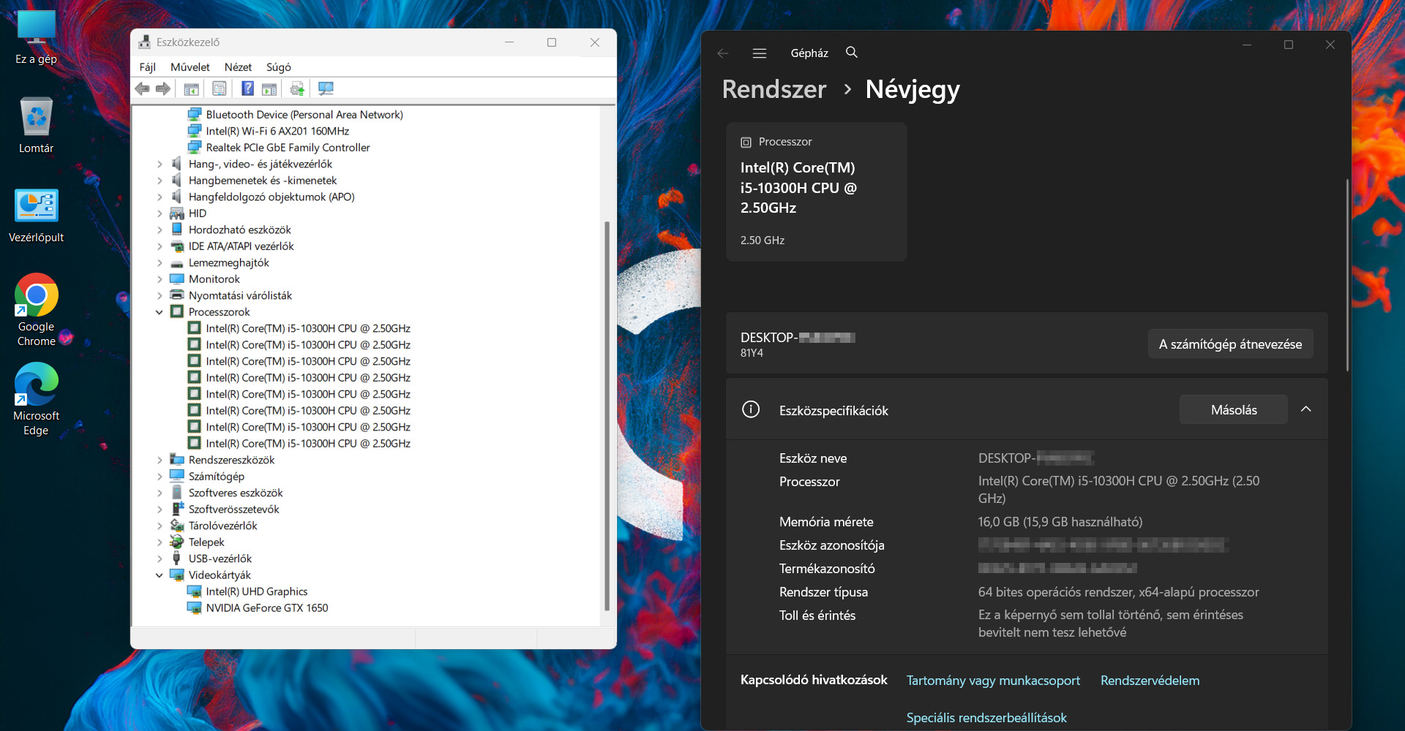The height and width of the screenshot is (731, 1405).
Task: Click the blue Help question mark icon
Action: (248, 88)
